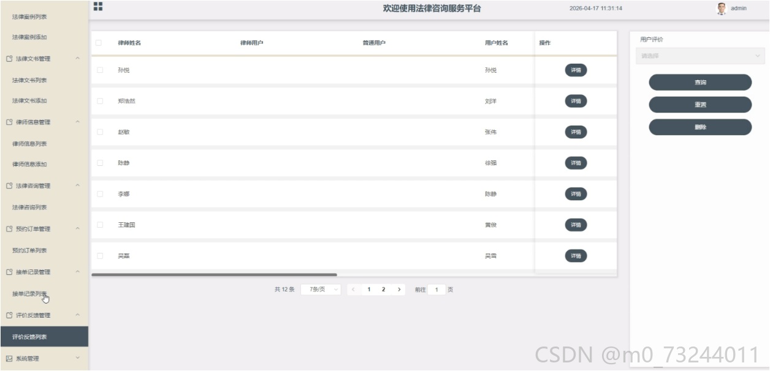Open the 7条/页 page size dropdown
Screen dimensions: 770x371
pyautogui.click(x=321, y=290)
